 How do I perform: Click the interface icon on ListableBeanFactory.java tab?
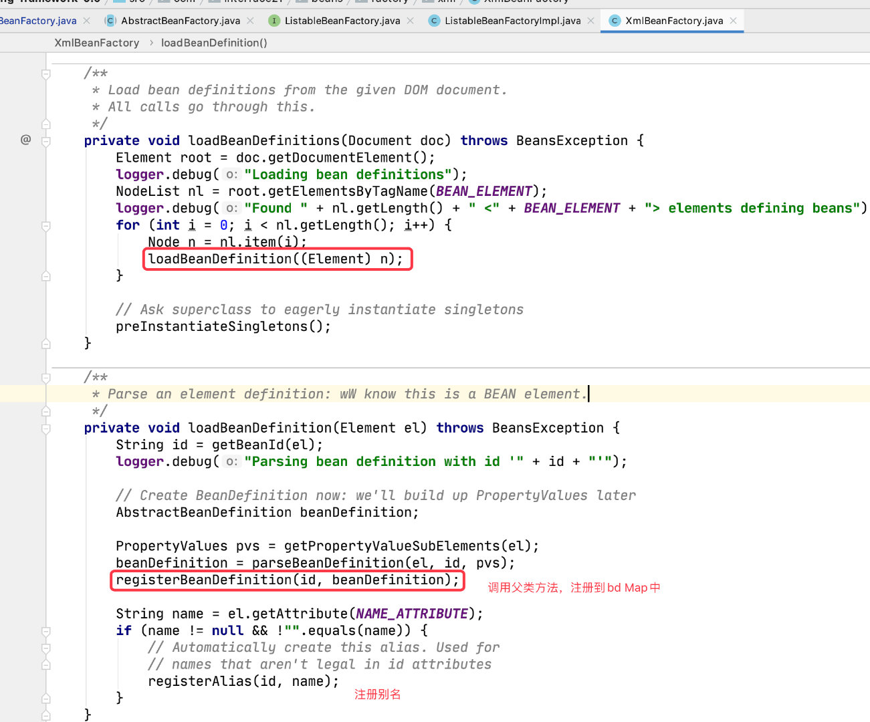pos(274,21)
